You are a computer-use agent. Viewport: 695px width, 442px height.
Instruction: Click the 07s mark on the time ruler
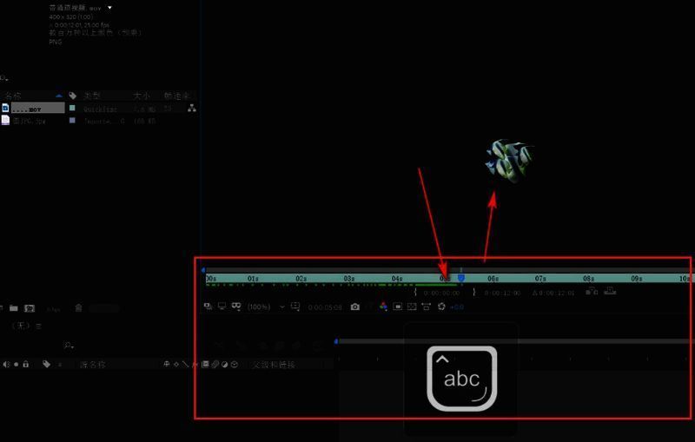pyautogui.click(x=540, y=279)
